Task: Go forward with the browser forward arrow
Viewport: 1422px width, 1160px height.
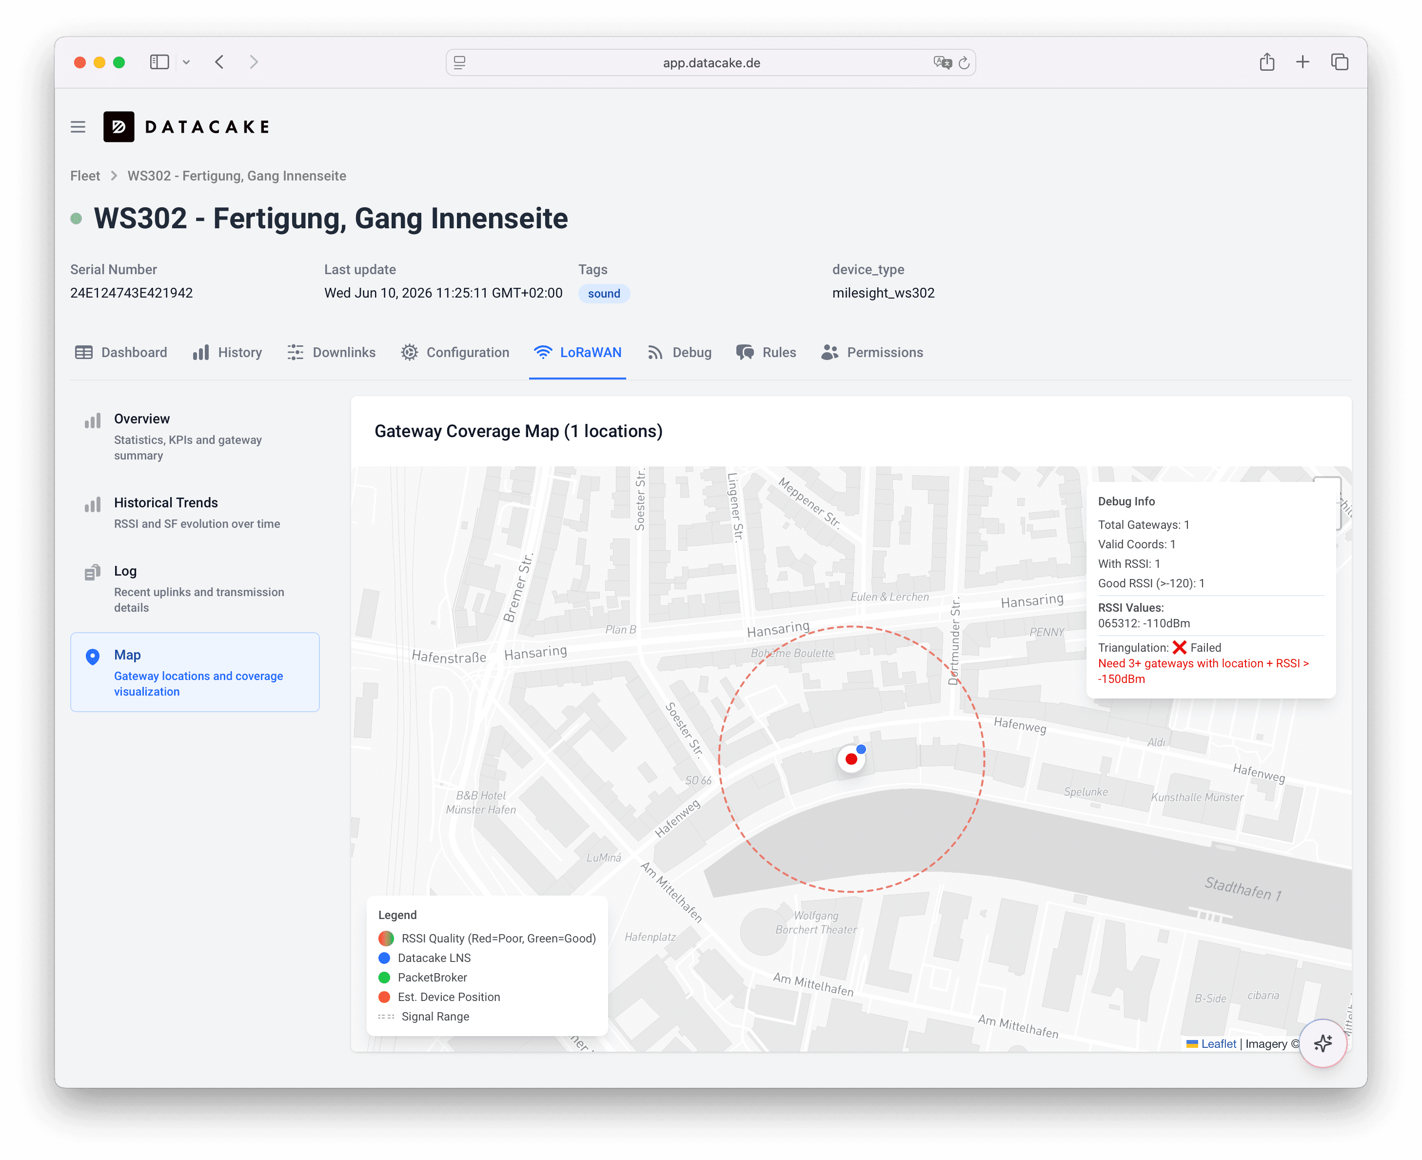Action: coord(254,62)
